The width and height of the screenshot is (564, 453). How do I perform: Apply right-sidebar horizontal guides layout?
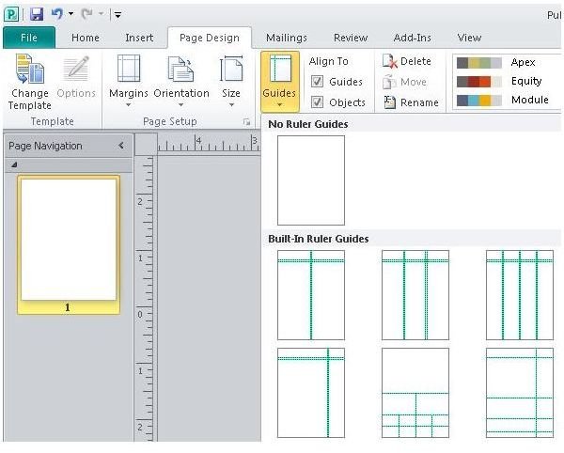tap(520, 393)
